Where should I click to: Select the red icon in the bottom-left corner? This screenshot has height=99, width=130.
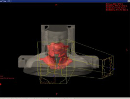(1, 84)
